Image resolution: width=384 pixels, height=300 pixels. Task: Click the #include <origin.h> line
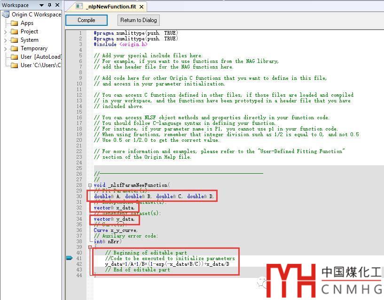click(120, 44)
